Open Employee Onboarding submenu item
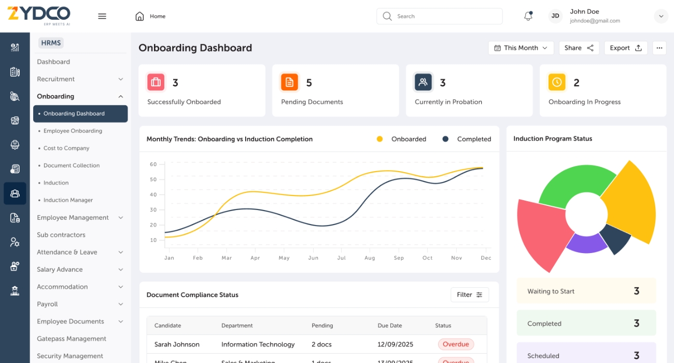 point(73,131)
